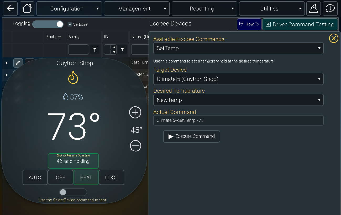Click the 73° current temperature reading
Screen dimensions: 341x215
click(x=74, y=127)
